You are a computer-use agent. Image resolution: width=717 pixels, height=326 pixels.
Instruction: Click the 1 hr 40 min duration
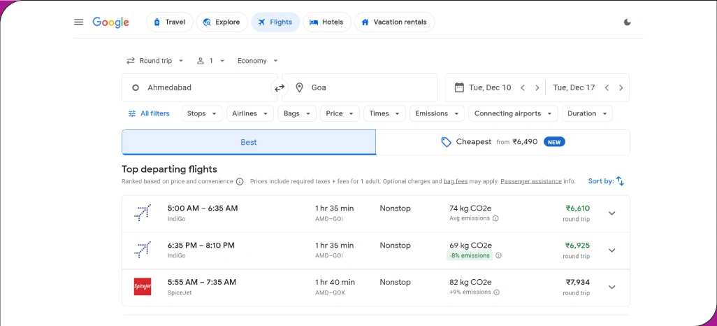(x=335, y=282)
